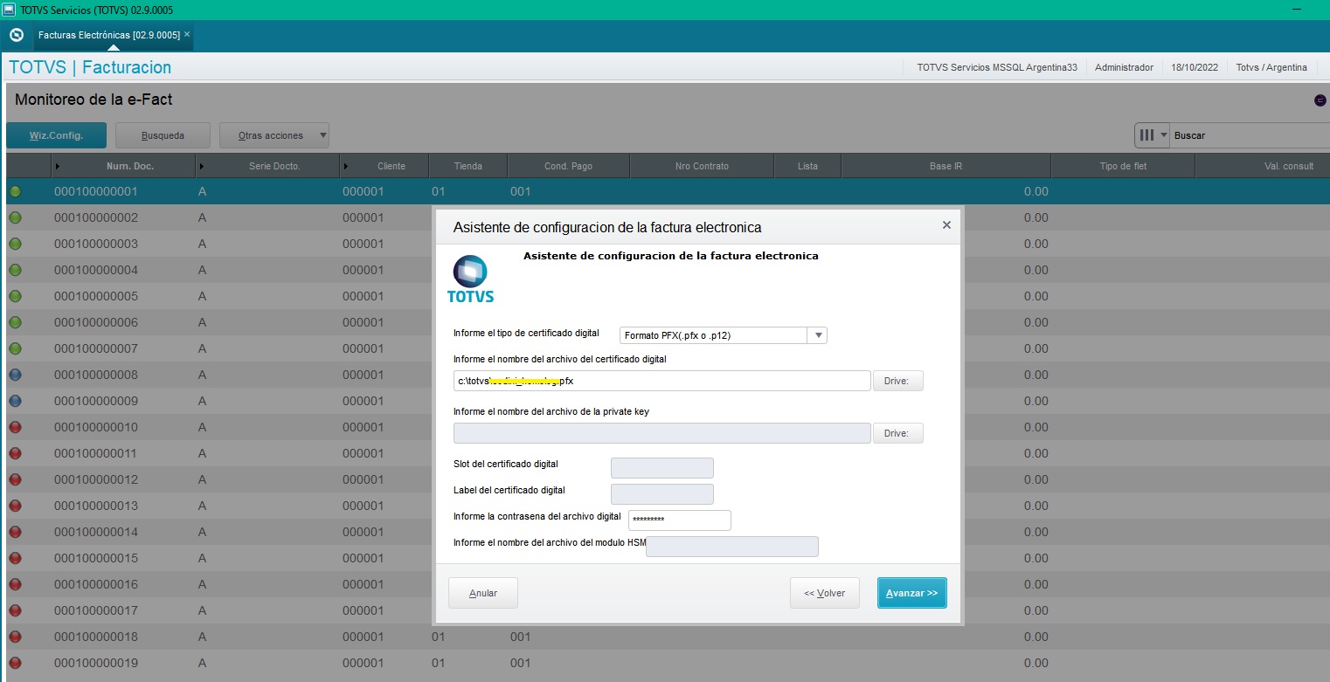Click the Val. consult column header
Screen dimensions: 1330x682
1263,166
